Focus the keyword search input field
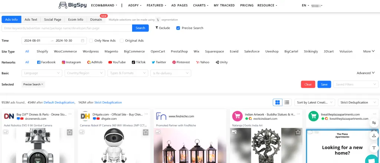 (67, 28)
